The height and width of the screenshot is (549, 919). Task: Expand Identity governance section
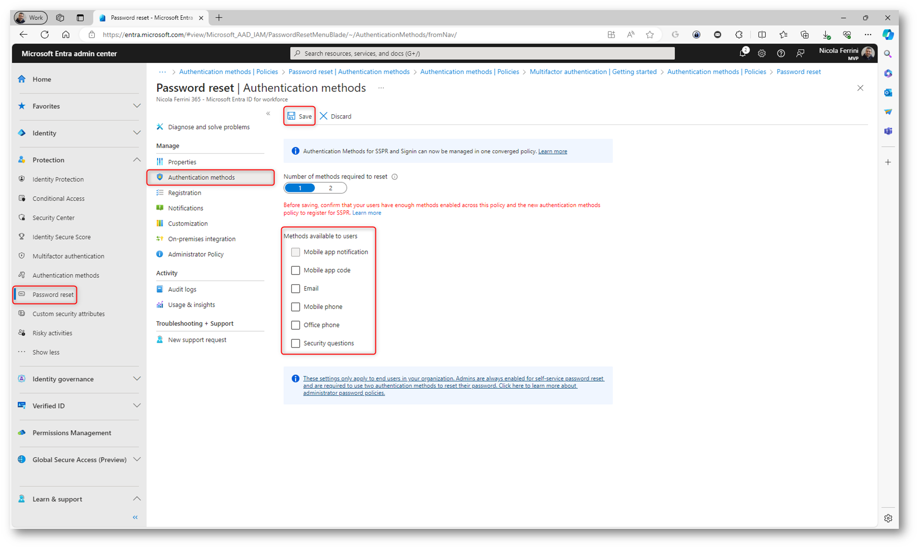(137, 379)
